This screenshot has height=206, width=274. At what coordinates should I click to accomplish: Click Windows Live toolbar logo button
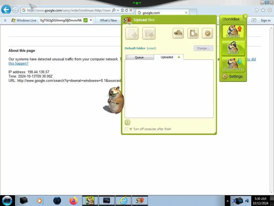24,20
